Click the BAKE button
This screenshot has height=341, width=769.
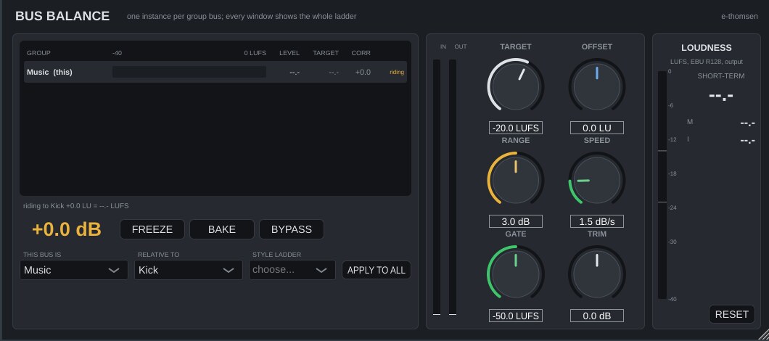[222, 229]
